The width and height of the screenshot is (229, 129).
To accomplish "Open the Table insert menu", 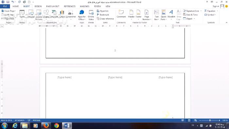I will coord(22,15).
